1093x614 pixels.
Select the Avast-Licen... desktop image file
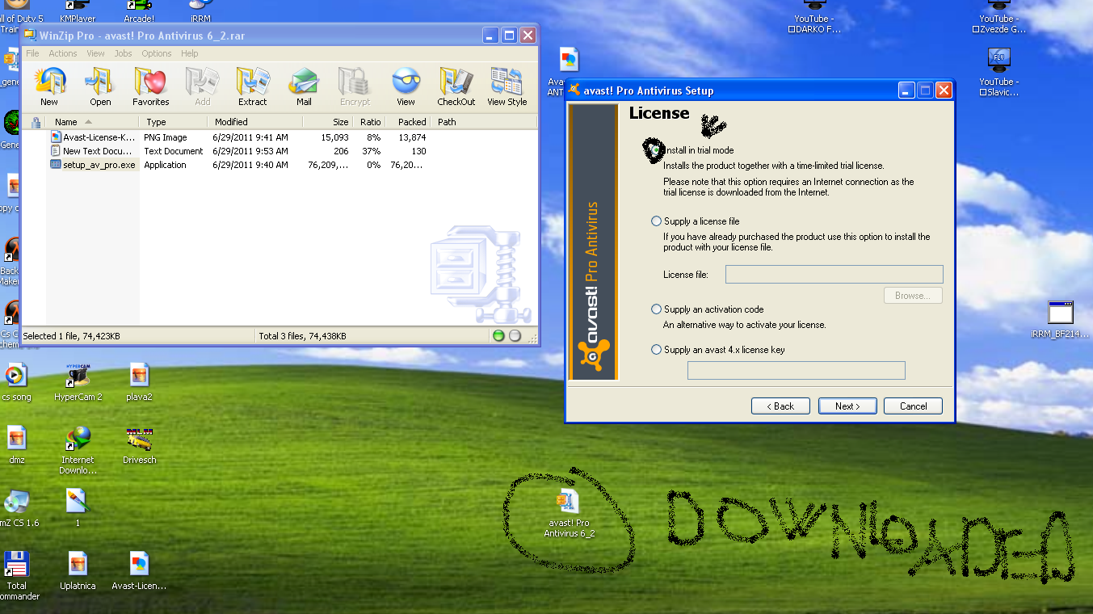pyautogui.click(x=139, y=571)
